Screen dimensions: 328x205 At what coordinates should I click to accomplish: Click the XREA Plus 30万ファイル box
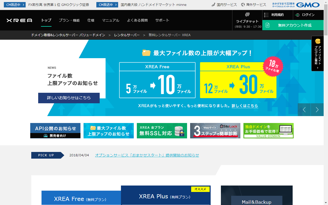[x=238, y=80]
